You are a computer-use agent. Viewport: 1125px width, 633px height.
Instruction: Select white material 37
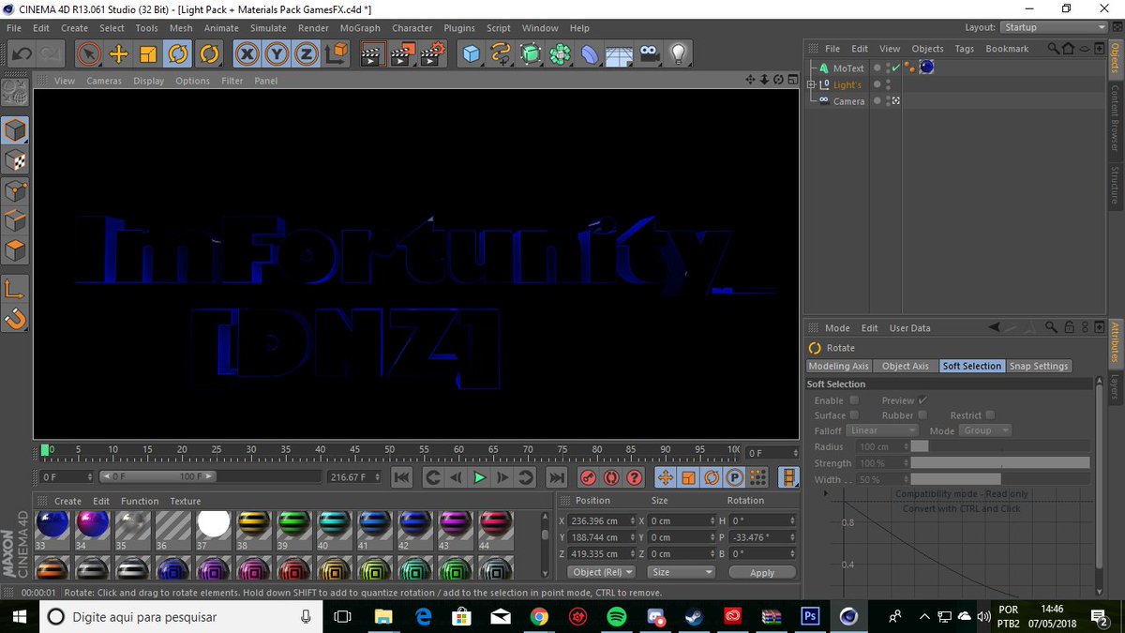point(214,524)
